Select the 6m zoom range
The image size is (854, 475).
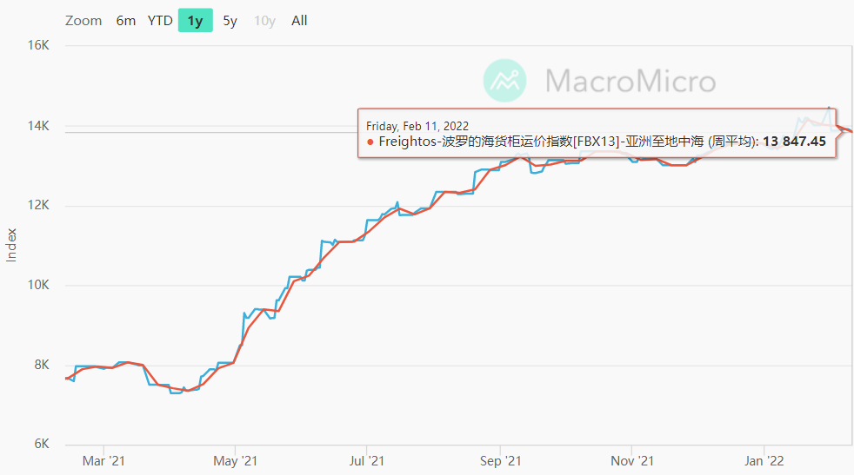click(126, 21)
